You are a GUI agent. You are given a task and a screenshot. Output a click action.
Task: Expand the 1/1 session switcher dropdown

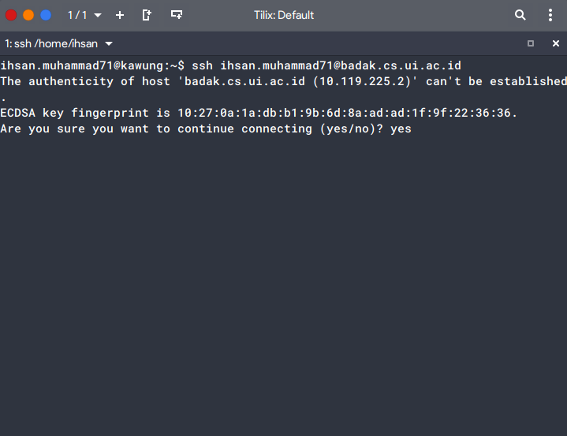98,15
